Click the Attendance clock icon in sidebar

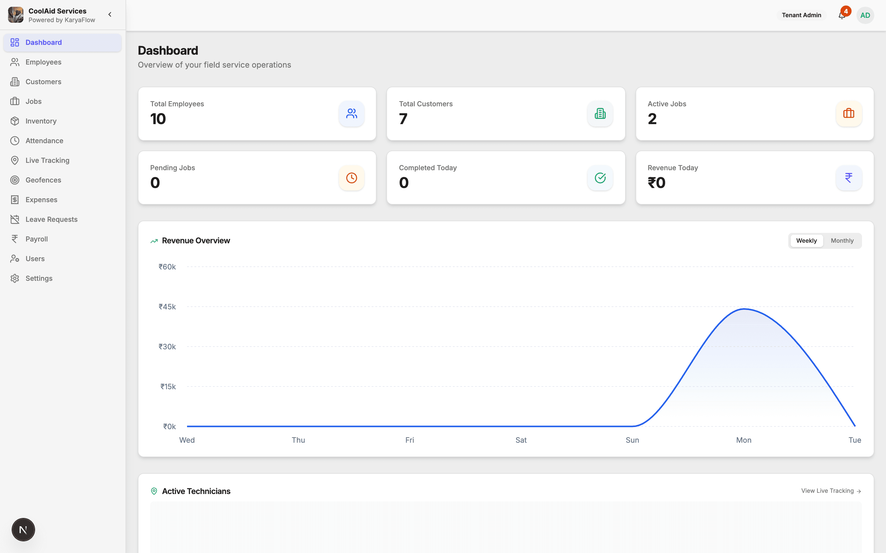(15, 141)
